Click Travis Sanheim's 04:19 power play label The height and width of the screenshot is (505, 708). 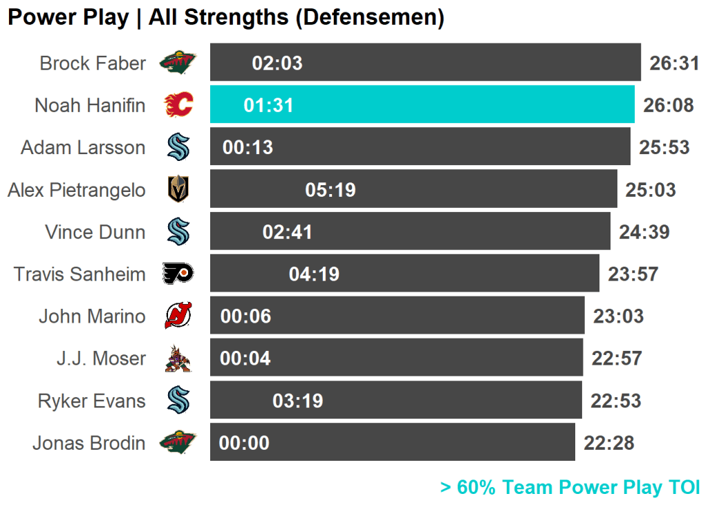click(314, 274)
